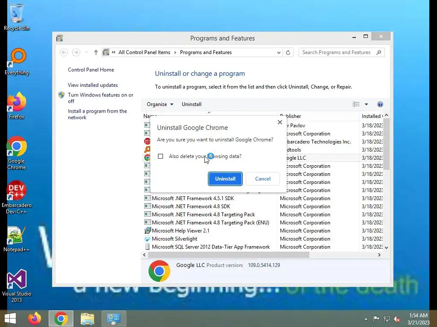Click the horizontal scrollbar thumb
Image resolution: width=437 pixels, height=327 pixels.
click(229, 255)
